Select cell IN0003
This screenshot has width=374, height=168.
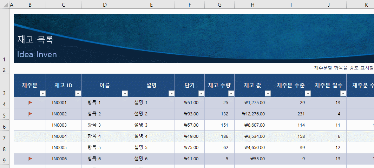pyautogui.click(x=64, y=125)
